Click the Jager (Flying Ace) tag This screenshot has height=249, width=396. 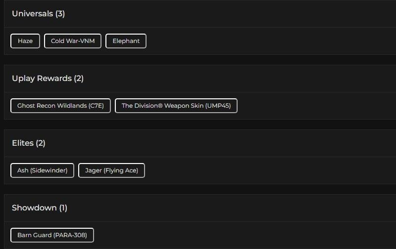point(111,170)
